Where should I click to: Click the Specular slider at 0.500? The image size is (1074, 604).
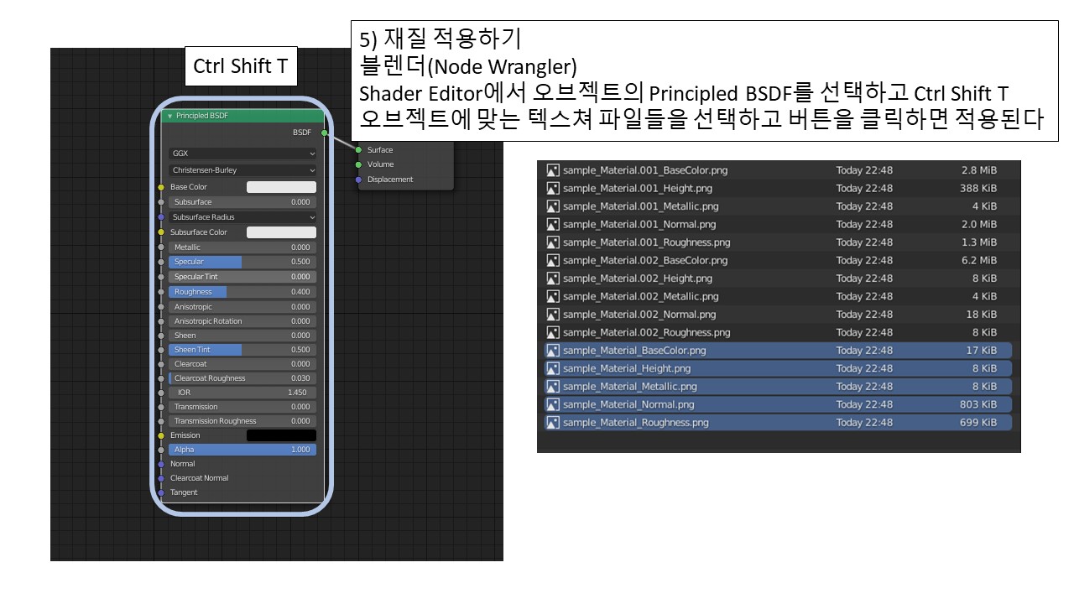tap(242, 262)
